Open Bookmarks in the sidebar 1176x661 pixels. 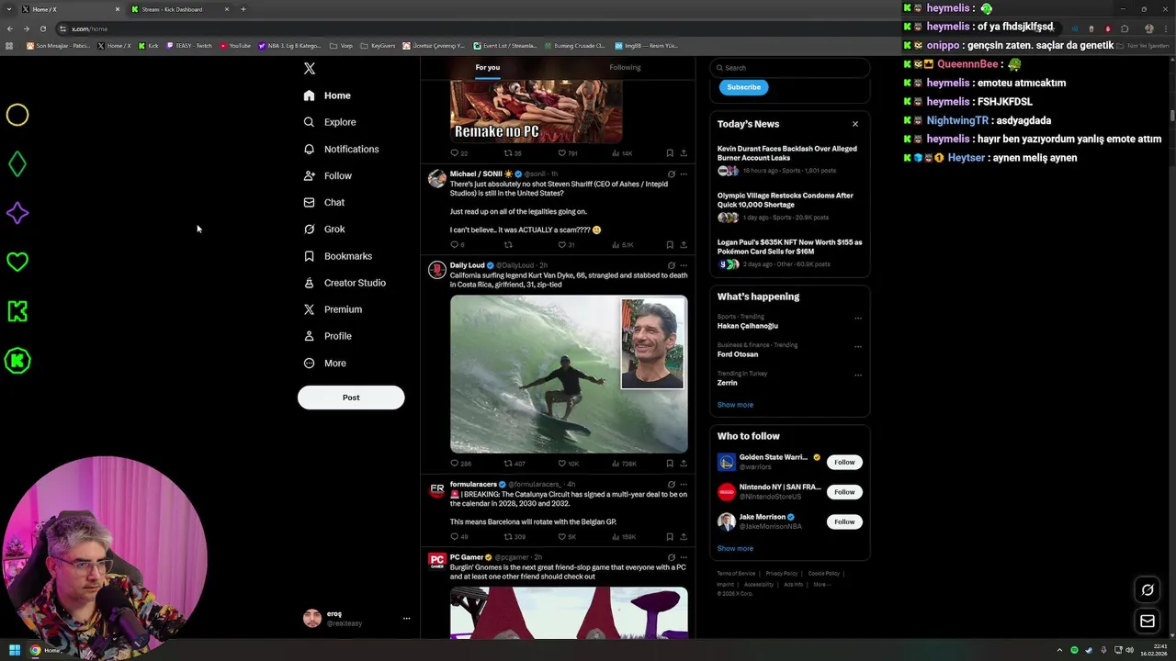click(x=338, y=256)
